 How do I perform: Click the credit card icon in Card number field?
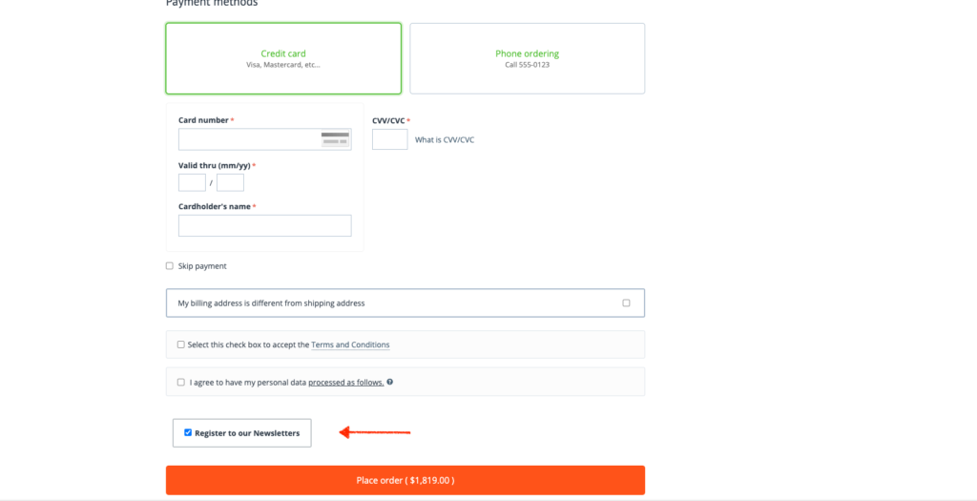(x=335, y=139)
